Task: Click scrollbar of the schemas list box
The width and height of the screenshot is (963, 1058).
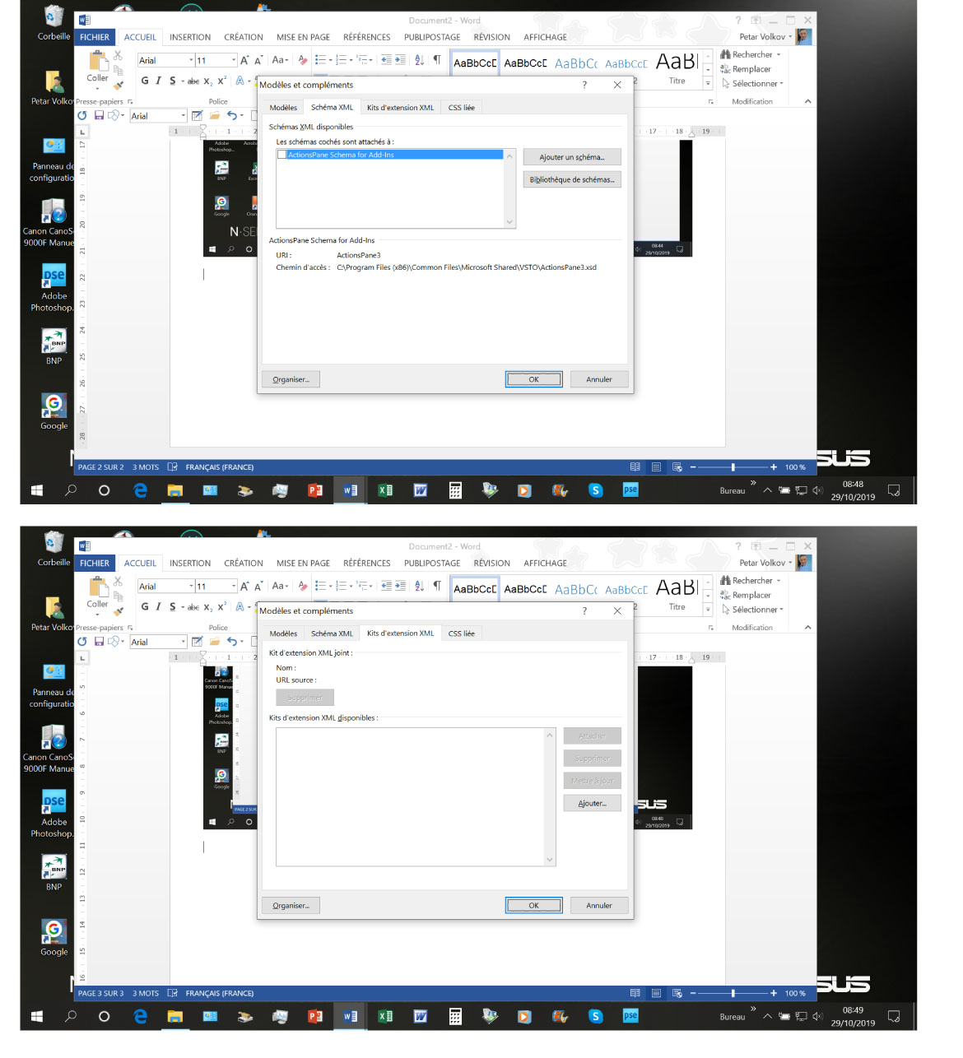Action: [x=509, y=188]
